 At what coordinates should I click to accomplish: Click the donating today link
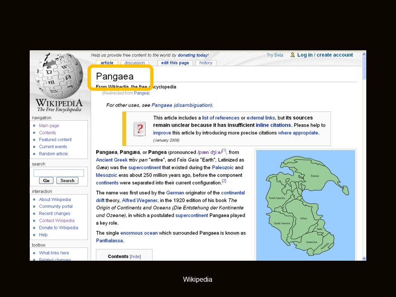(193, 55)
